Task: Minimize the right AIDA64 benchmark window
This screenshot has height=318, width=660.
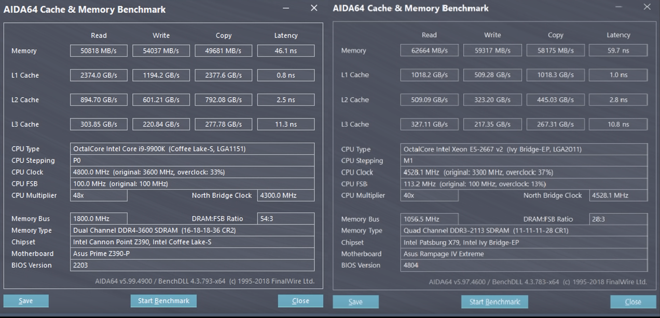Action: coord(619,7)
